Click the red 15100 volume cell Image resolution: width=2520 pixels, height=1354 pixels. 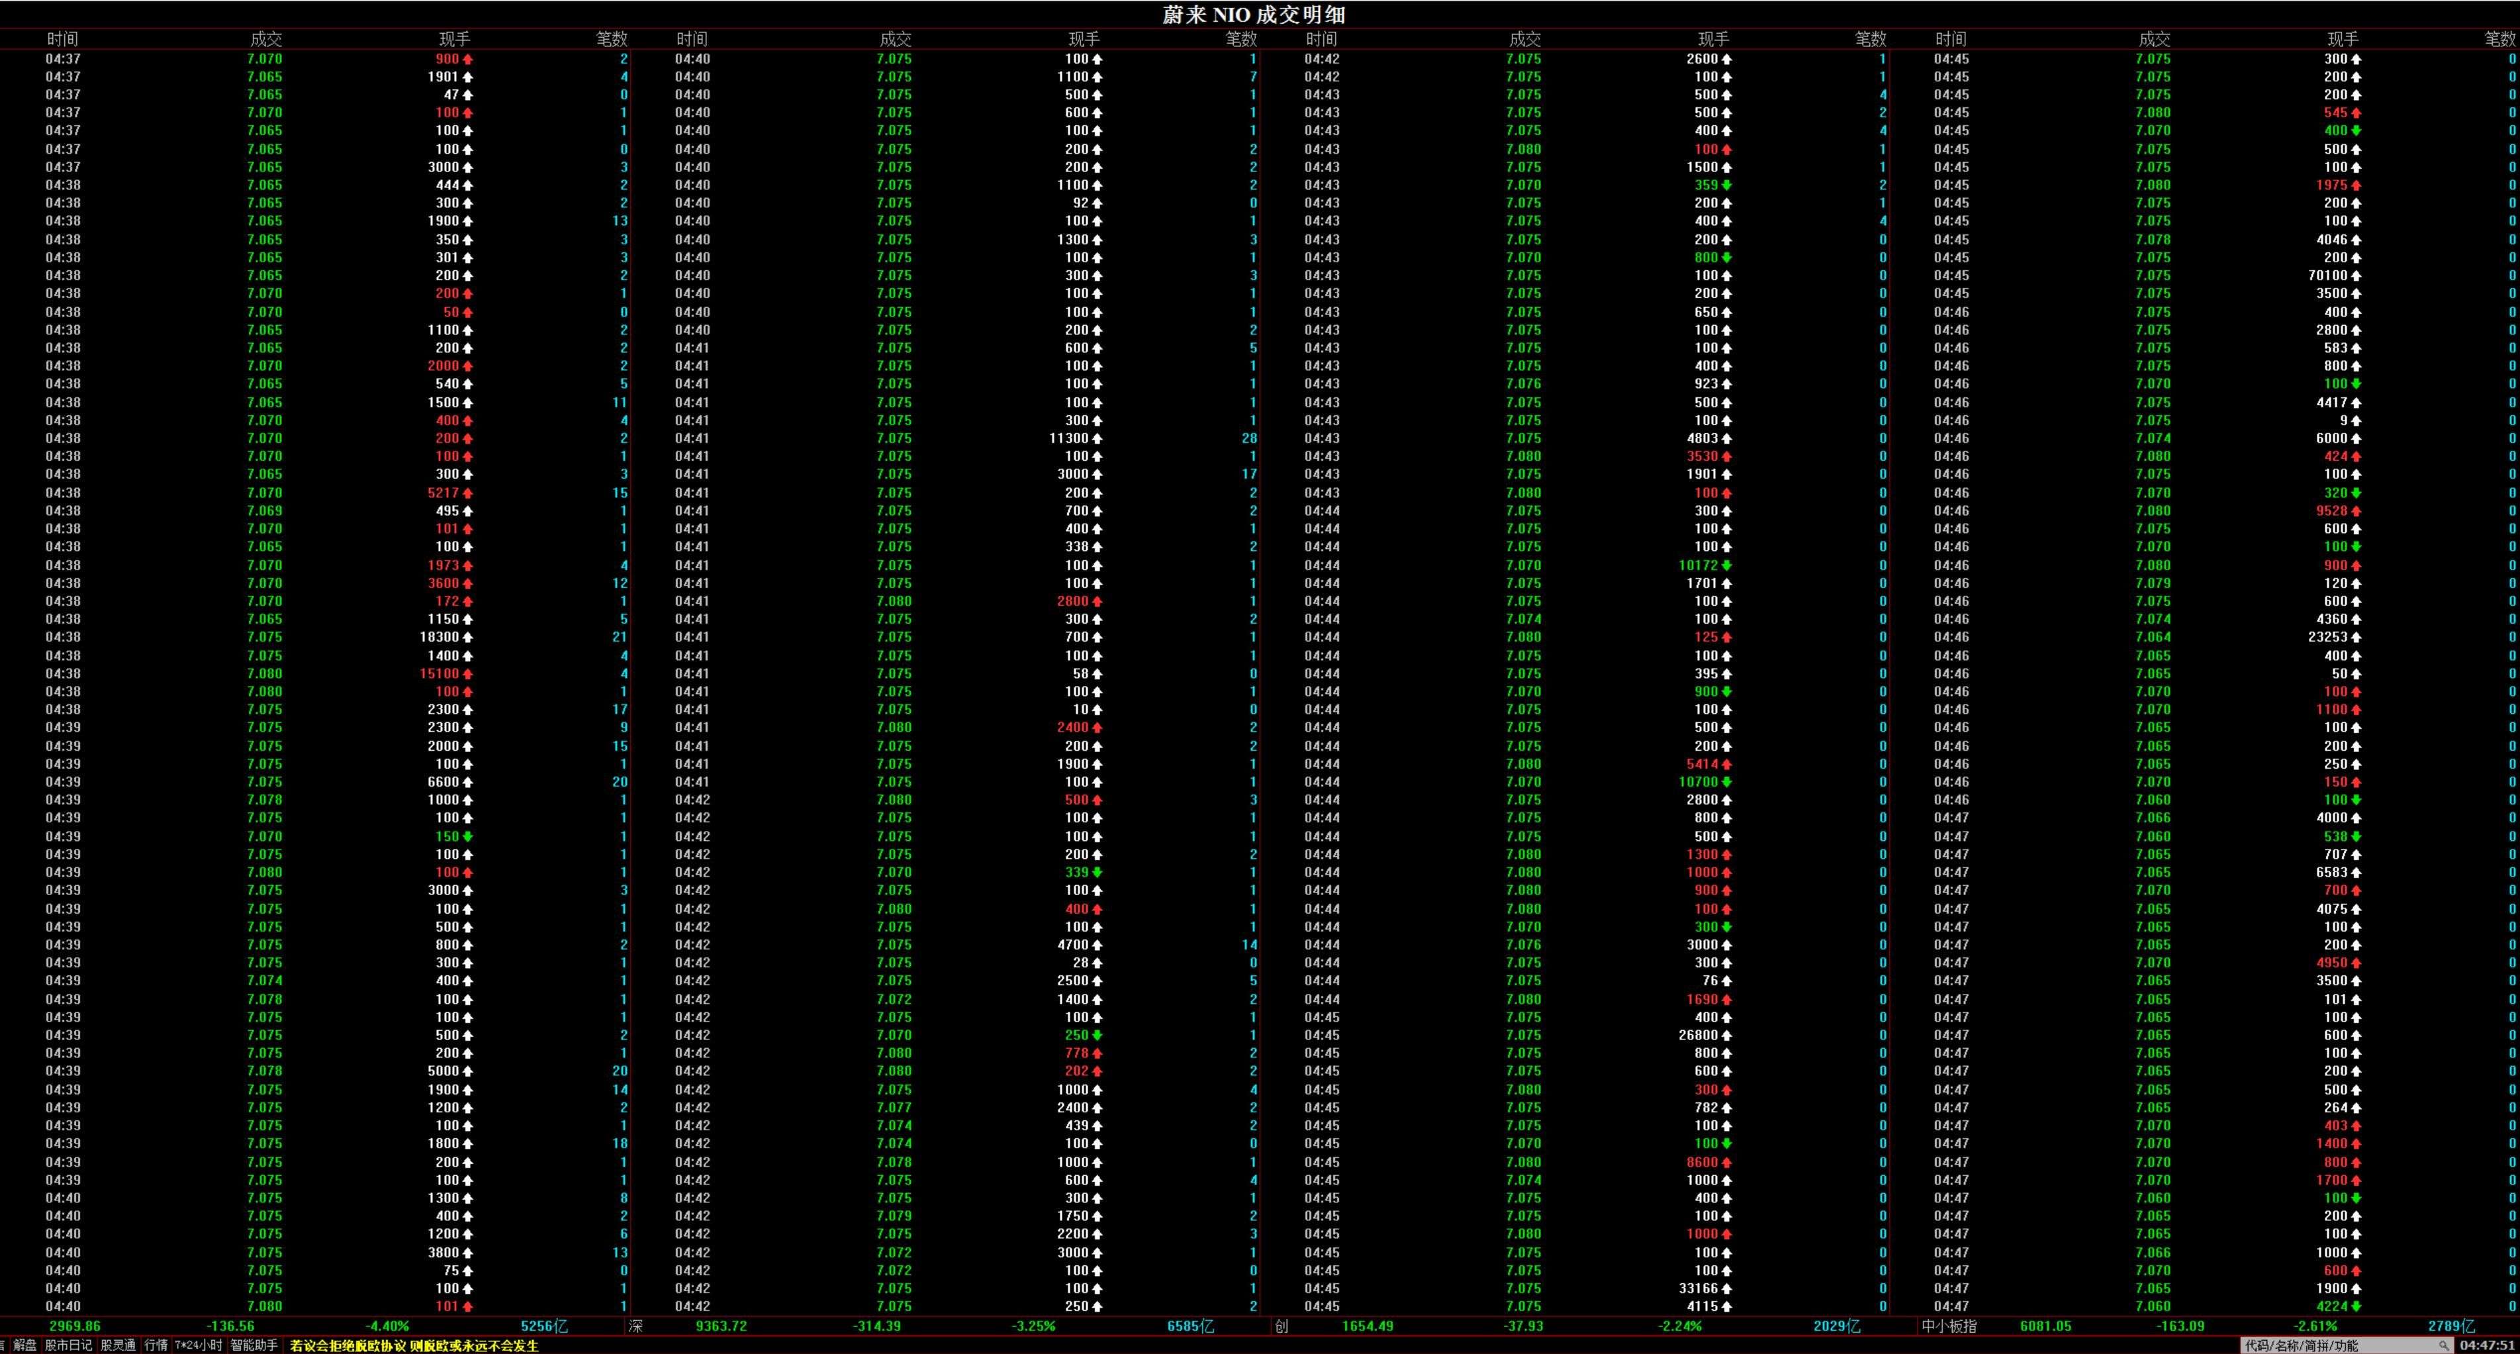[446, 674]
